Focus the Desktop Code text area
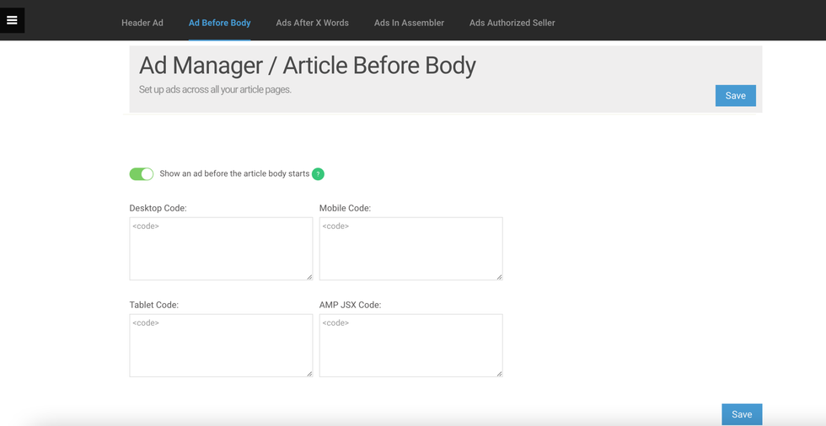 tap(221, 248)
